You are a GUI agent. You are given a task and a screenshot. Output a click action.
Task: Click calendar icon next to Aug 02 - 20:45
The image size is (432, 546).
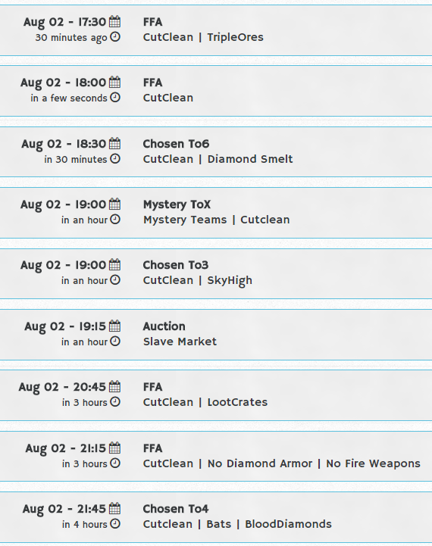pos(114,386)
